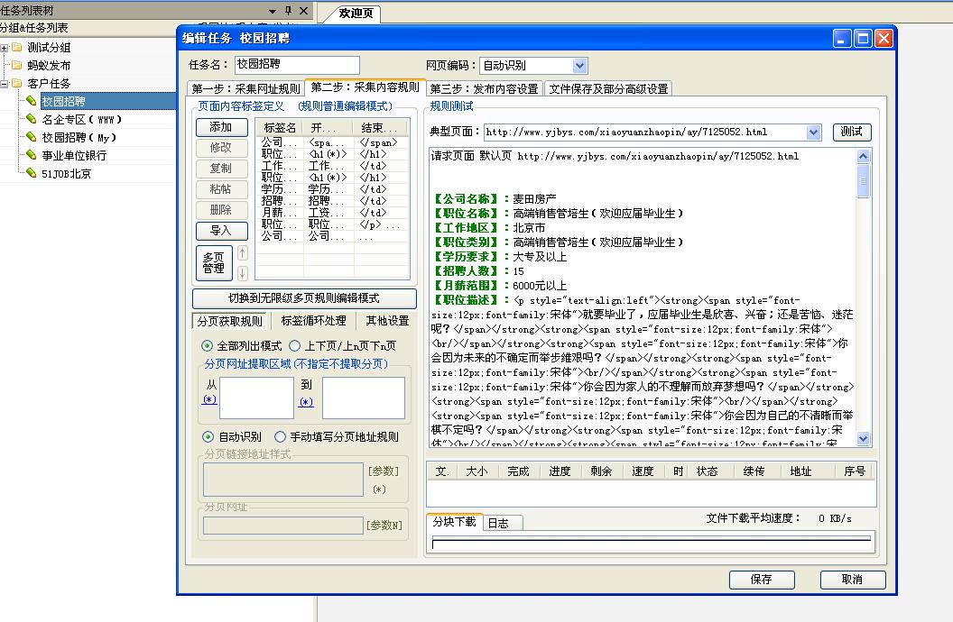Click the 保存 button
The width and height of the screenshot is (953, 622).
tap(762, 580)
